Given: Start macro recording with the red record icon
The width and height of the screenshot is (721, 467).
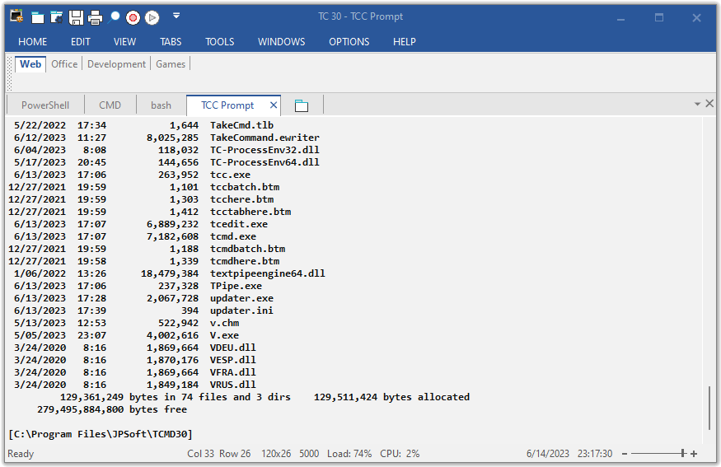Looking at the screenshot, I should (x=133, y=17).
